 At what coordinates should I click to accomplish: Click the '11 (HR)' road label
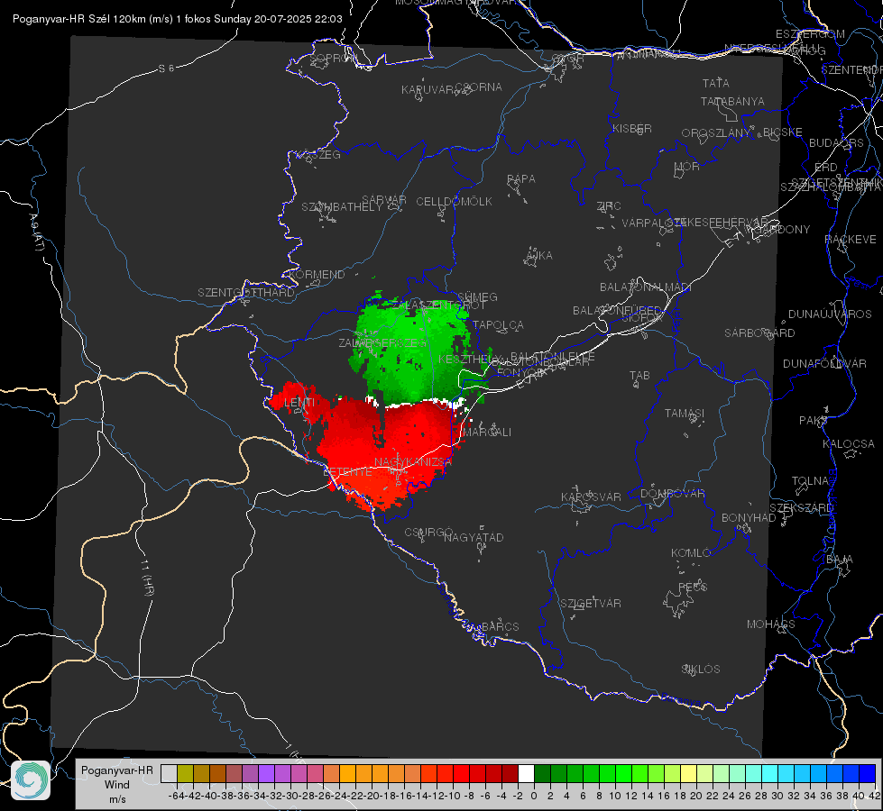pyautogui.click(x=147, y=577)
